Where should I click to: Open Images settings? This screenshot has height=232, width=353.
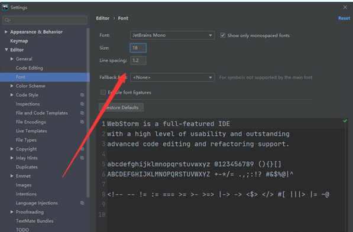tap(24, 185)
